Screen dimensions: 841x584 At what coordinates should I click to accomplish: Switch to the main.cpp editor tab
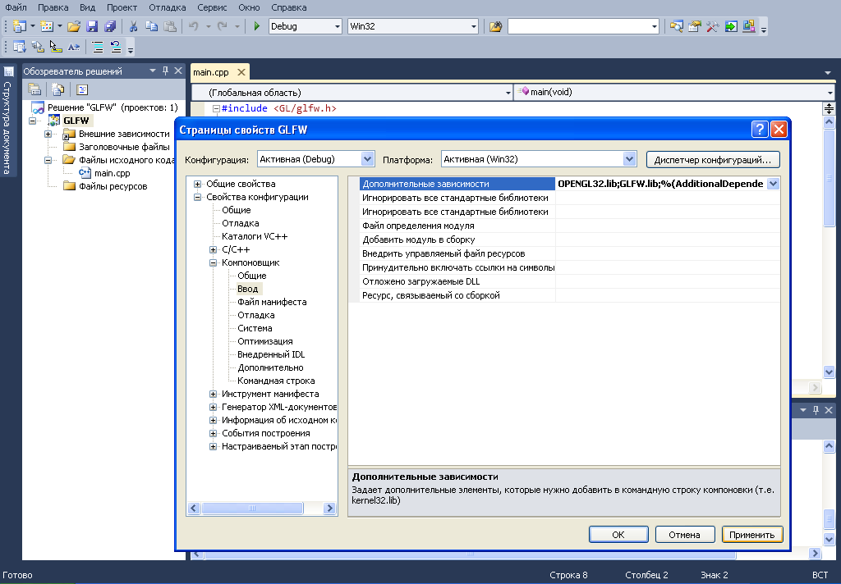tap(211, 72)
